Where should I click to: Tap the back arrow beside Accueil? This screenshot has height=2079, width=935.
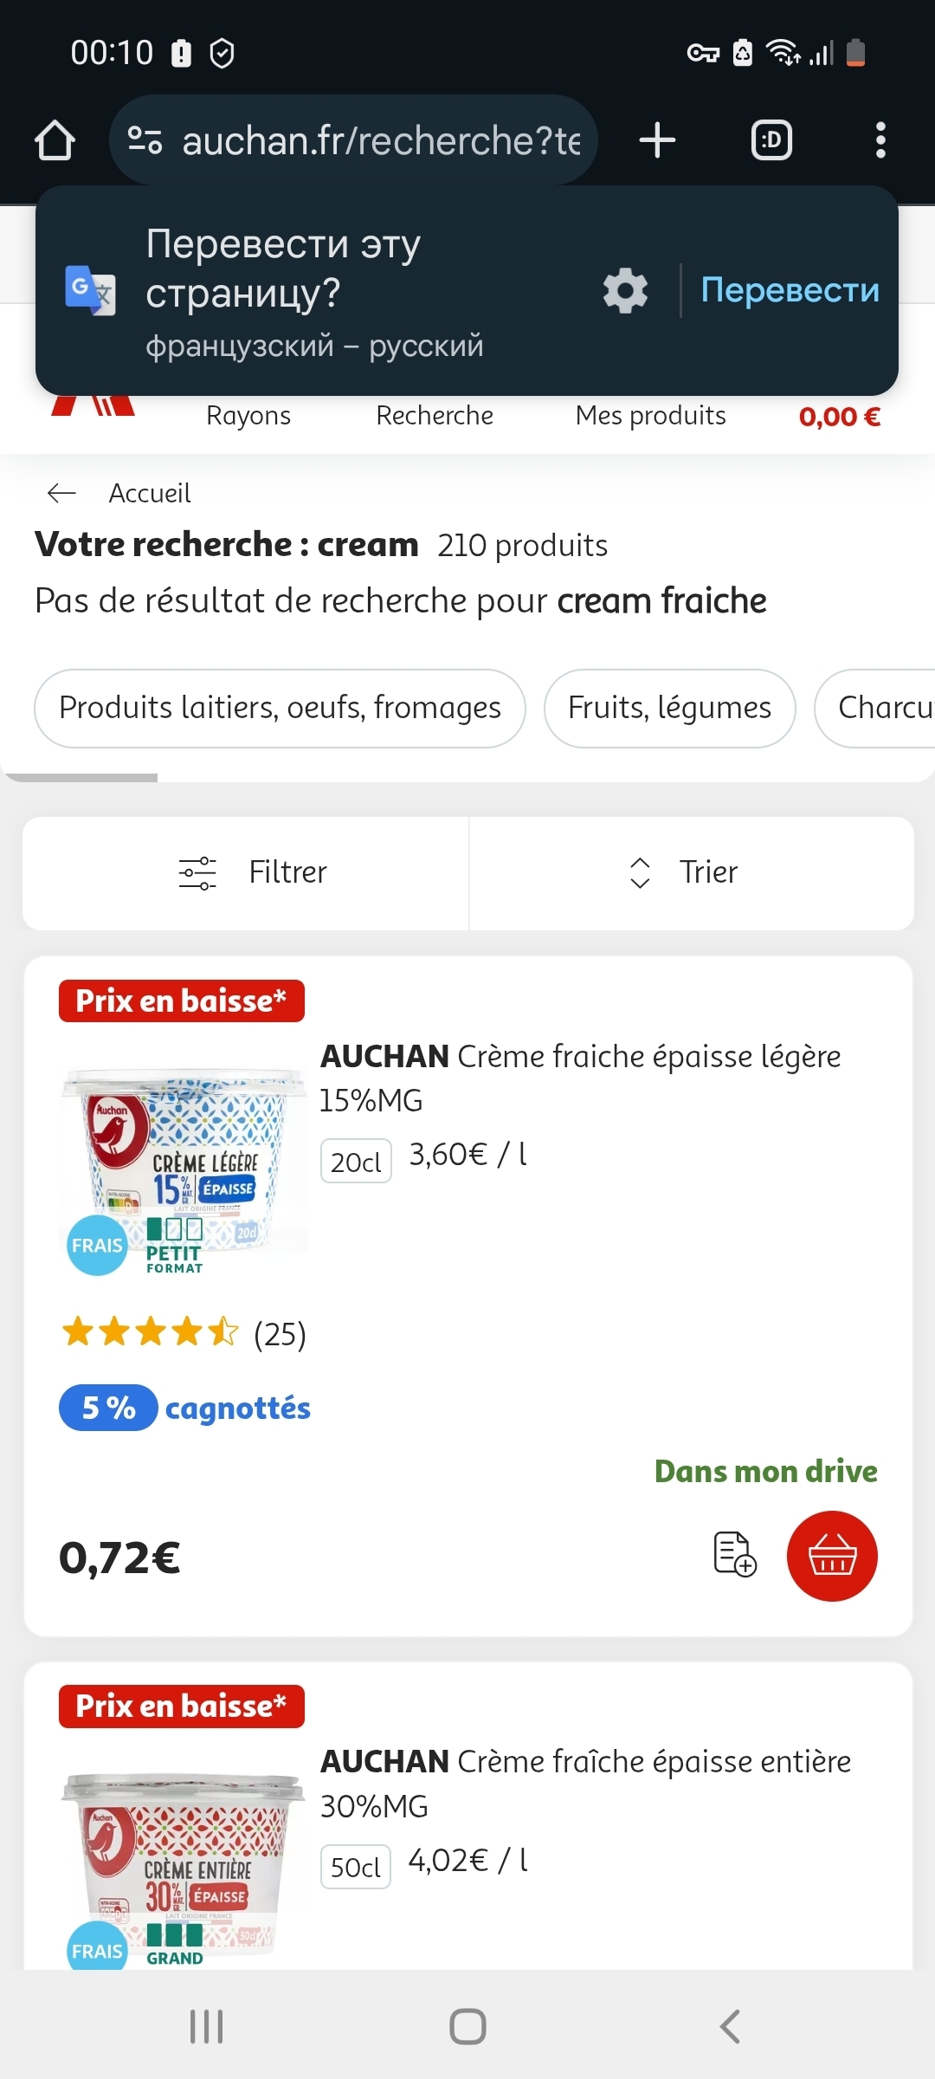[61, 493]
